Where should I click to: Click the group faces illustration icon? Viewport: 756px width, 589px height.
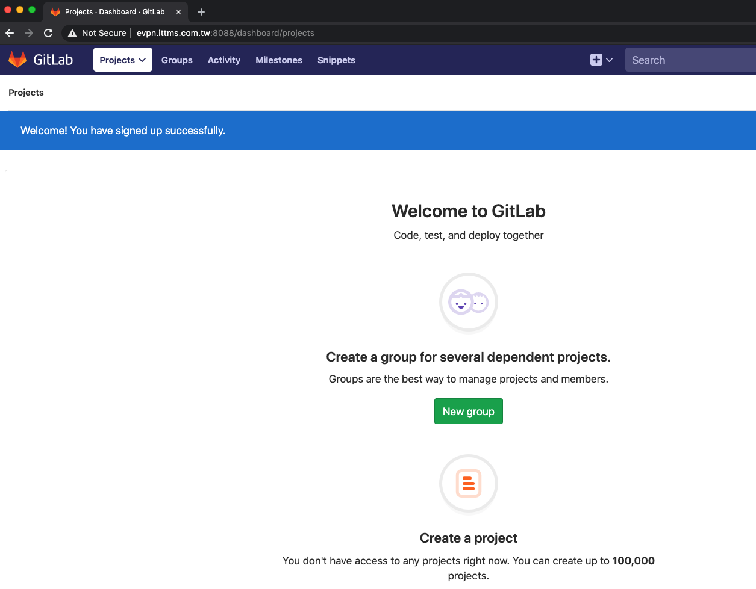(469, 302)
